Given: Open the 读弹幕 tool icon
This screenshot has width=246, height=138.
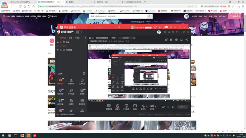Looking at the screenshot, I should click(x=82, y=91).
